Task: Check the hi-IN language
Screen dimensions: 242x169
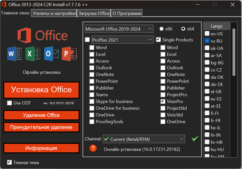Action: [x=207, y=135]
